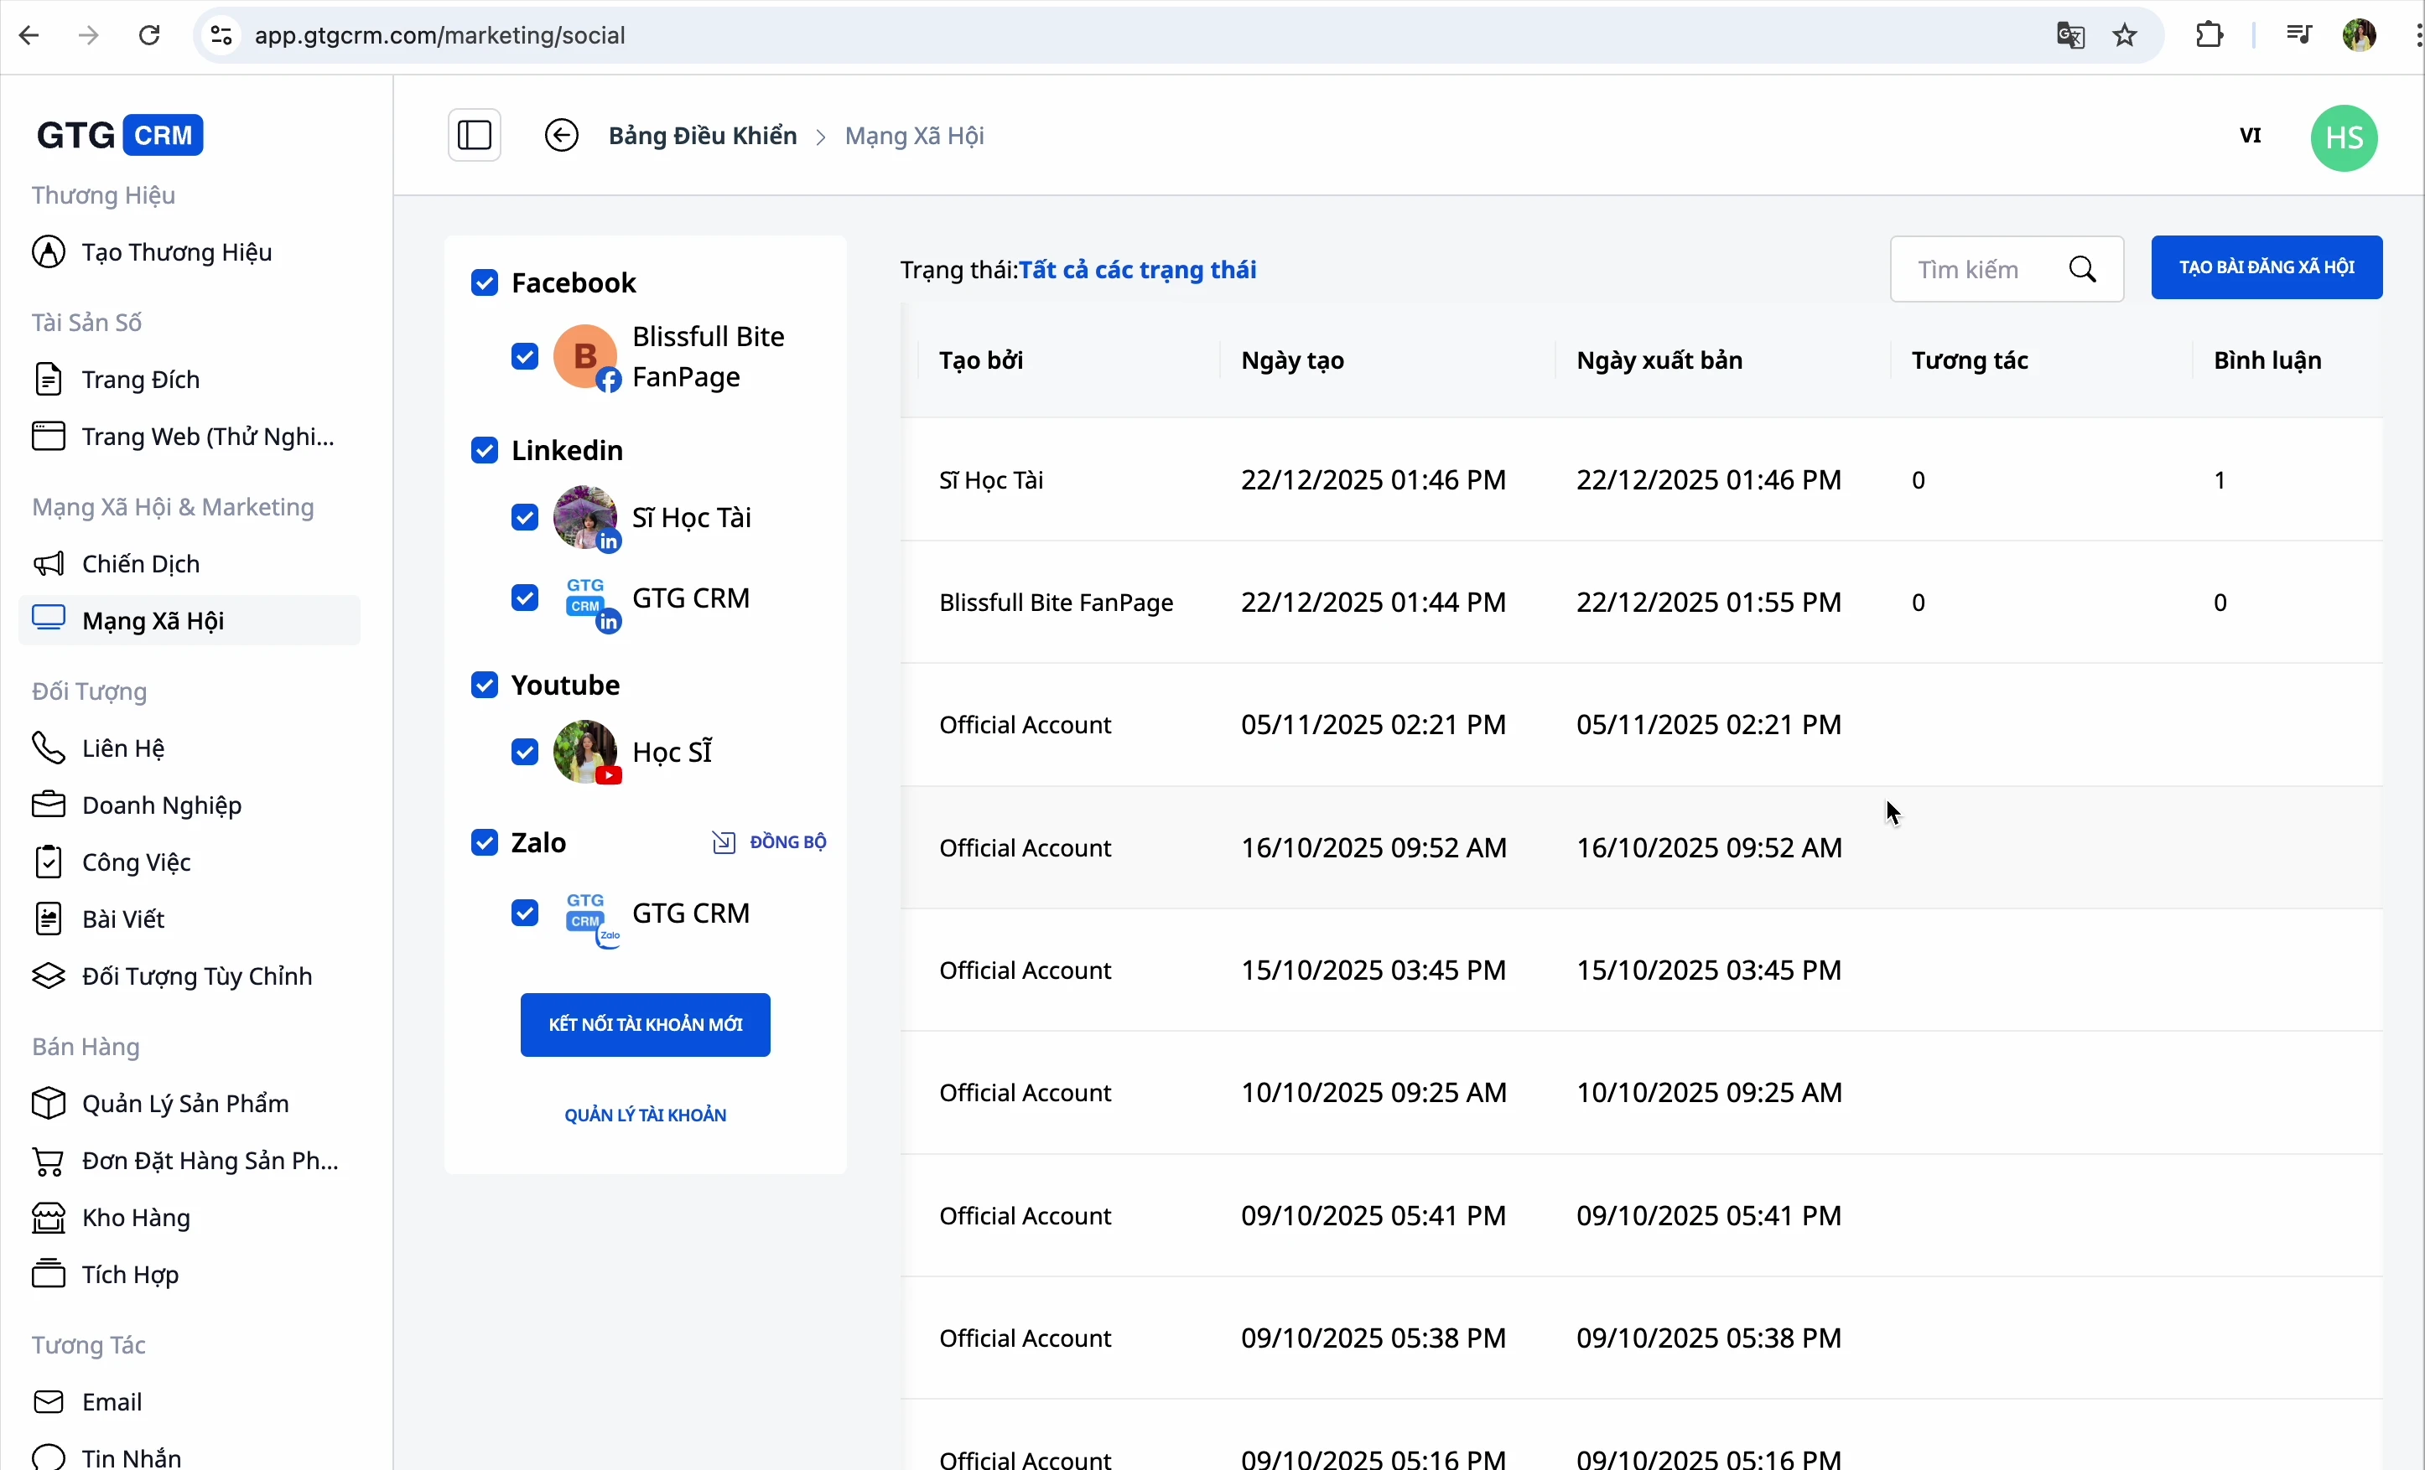This screenshot has width=2425, height=1470.
Task: Uncheck the Youtube platform checkbox
Action: (484, 685)
